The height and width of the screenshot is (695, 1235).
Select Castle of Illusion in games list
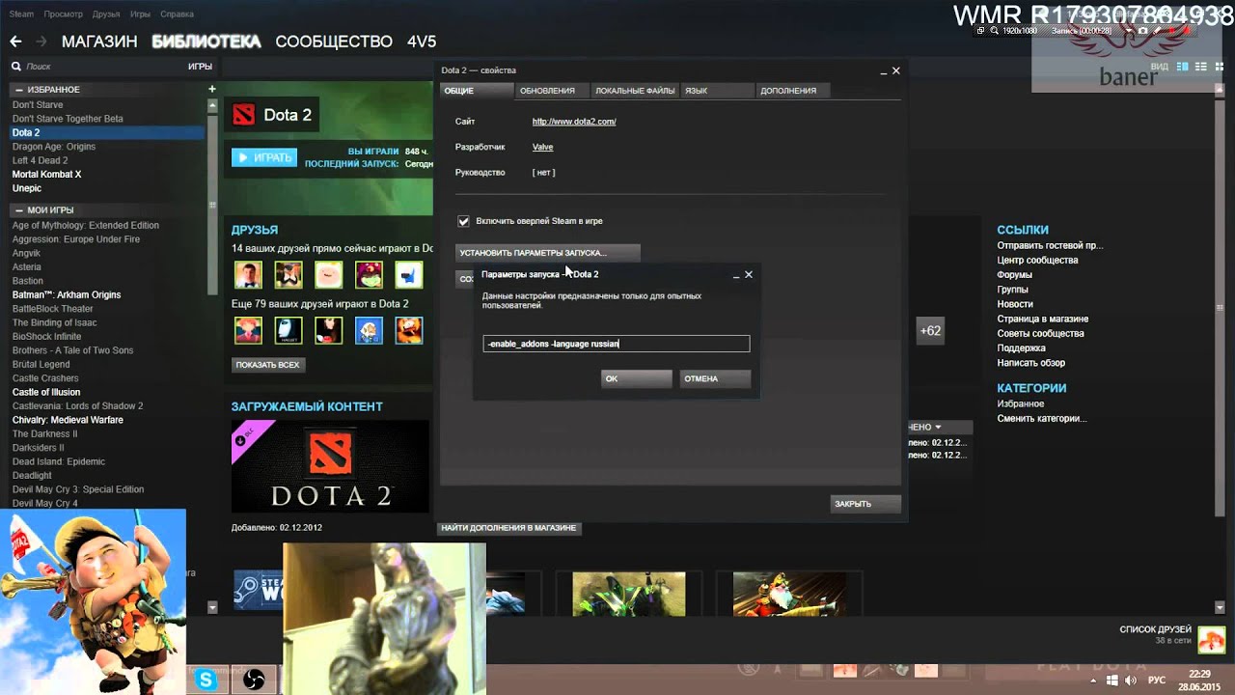45,392
